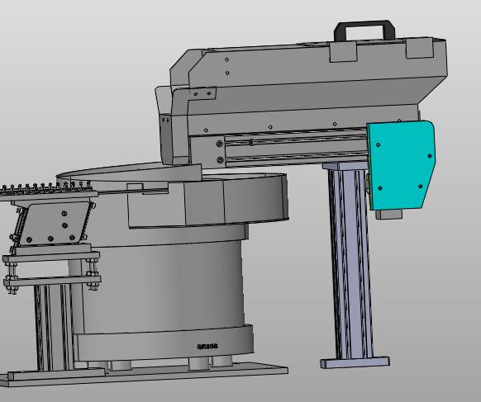Viewport: 481px width, 402px height.
Task: Select the engraved label on drum base ring
Action: pyautogui.click(x=207, y=347)
